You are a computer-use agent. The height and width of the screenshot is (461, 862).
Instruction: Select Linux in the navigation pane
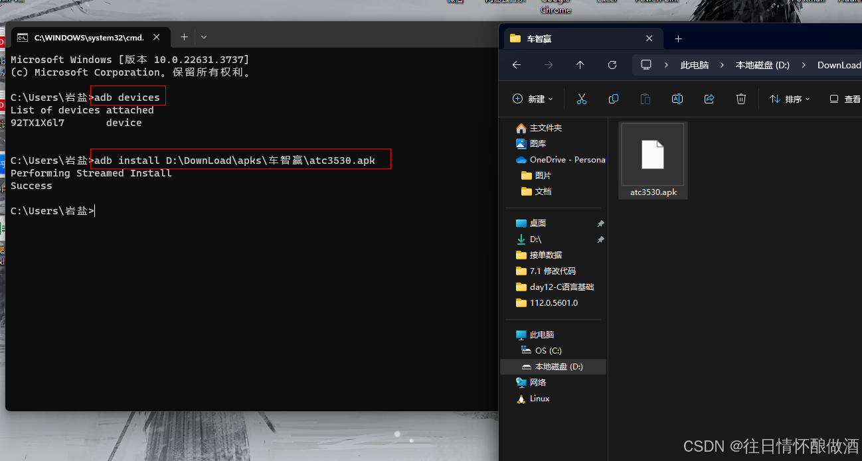[533, 398]
